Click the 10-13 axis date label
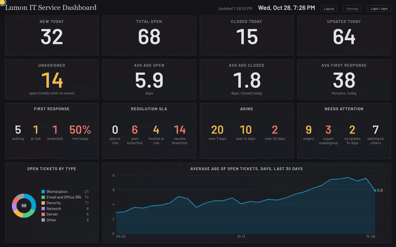The image size is (396, 247). point(241,237)
